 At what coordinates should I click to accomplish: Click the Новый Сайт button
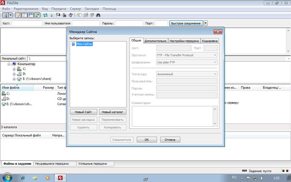pos(83,112)
